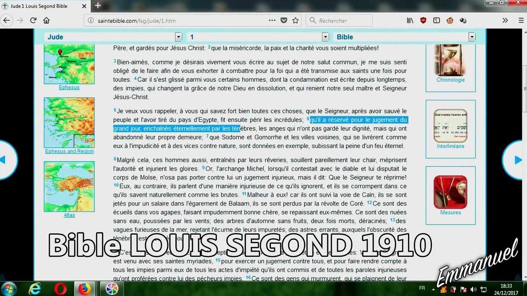Screen dimensions: 527x296
Task: Open the colorful pinwheel taskbar app
Action: tap(112, 289)
